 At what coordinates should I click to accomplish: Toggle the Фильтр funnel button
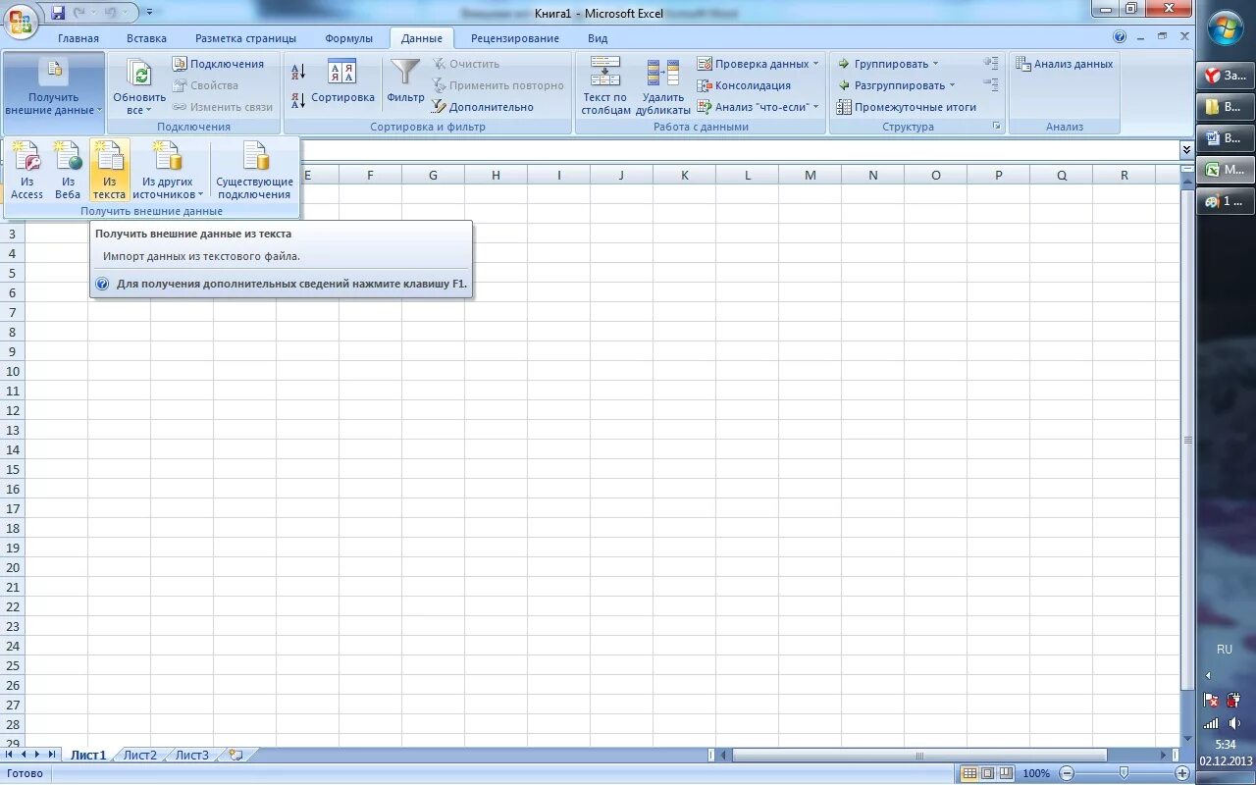[405, 81]
